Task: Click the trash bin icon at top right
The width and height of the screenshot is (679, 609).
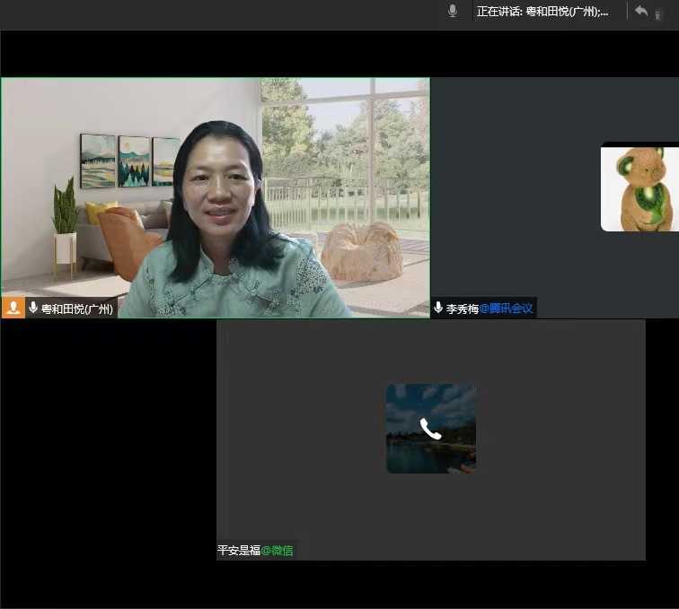Action: coord(658,13)
